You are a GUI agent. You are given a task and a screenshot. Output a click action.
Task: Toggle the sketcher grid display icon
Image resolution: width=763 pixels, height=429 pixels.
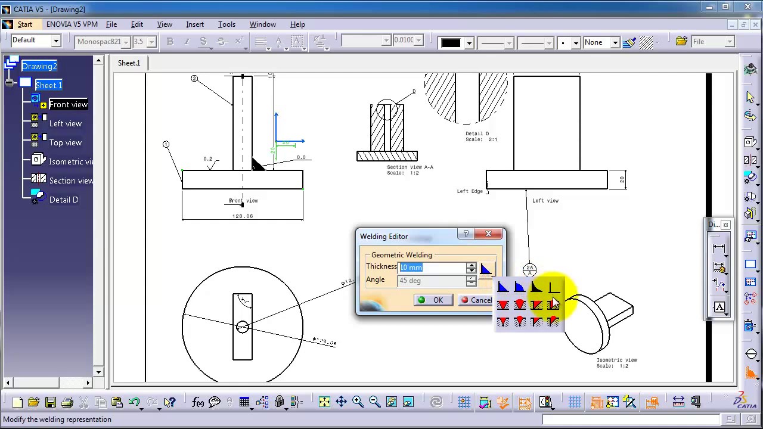tap(575, 402)
